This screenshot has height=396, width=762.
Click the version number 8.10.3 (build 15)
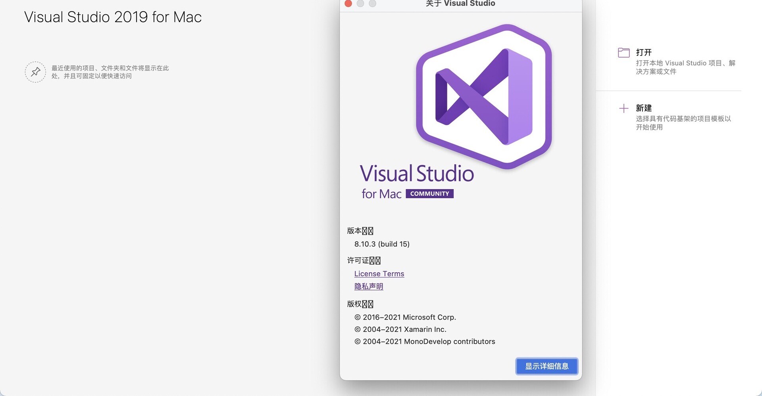tap(382, 244)
